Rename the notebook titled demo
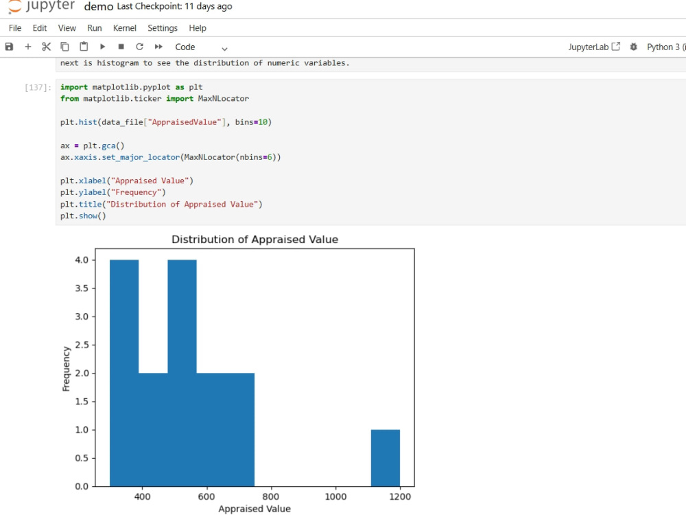Viewport: 686px width, 515px height. coord(98,7)
